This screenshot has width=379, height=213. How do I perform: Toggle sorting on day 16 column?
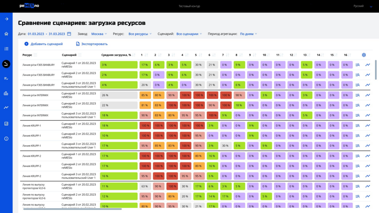pos(349,55)
